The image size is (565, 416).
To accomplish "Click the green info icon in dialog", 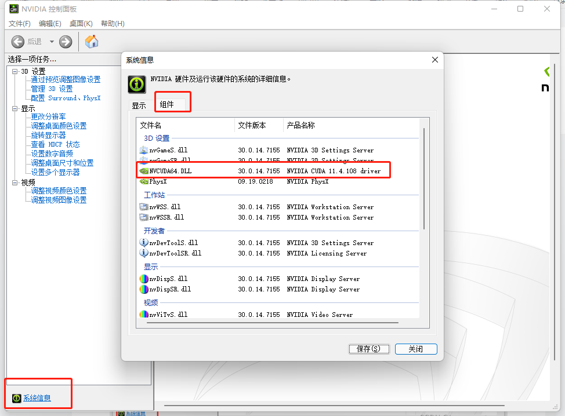I will pos(137,85).
